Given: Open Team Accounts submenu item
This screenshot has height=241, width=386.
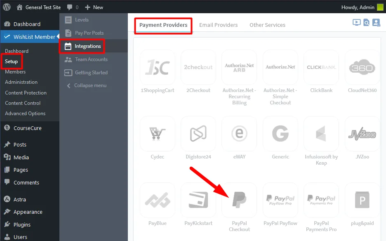Looking at the screenshot, I should pos(94,59).
